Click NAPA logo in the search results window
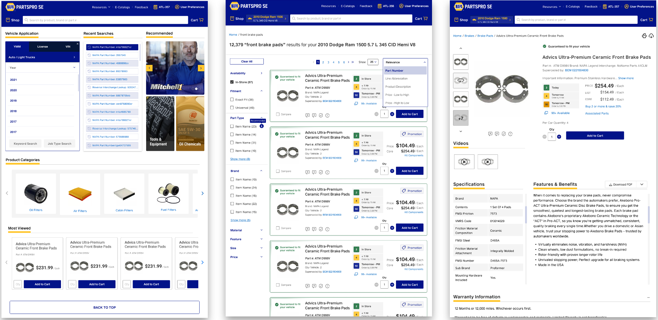 [235, 6]
